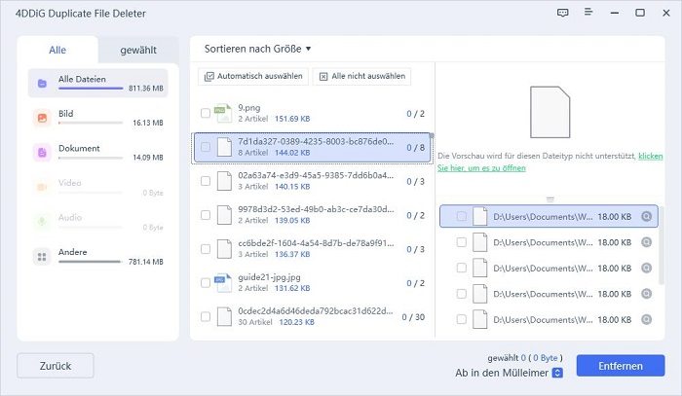Locate first duplicate file with magnifier icon

647,216
